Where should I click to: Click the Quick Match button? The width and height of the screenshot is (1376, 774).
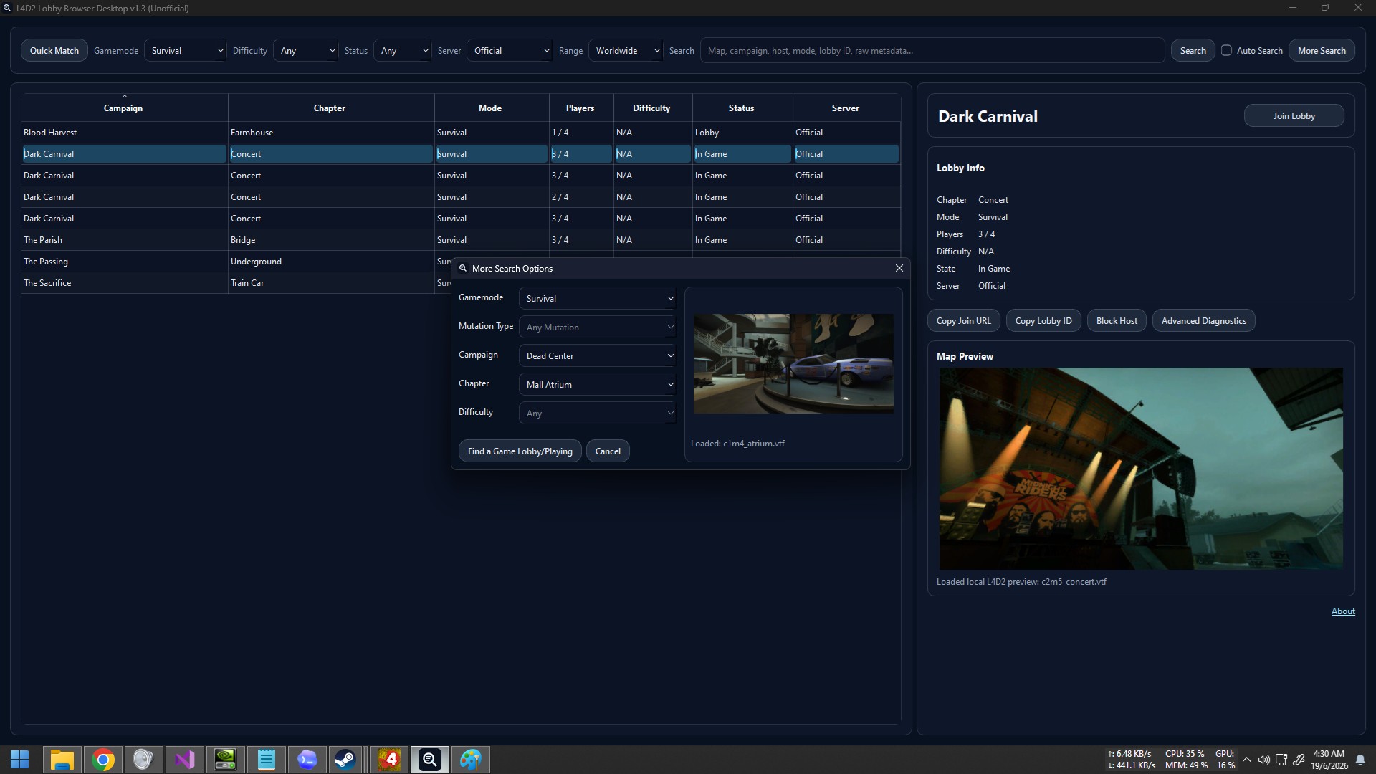(54, 50)
